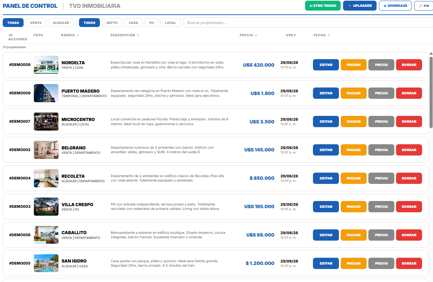
Task: Pause the Caballito listing
Action: [354, 235]
